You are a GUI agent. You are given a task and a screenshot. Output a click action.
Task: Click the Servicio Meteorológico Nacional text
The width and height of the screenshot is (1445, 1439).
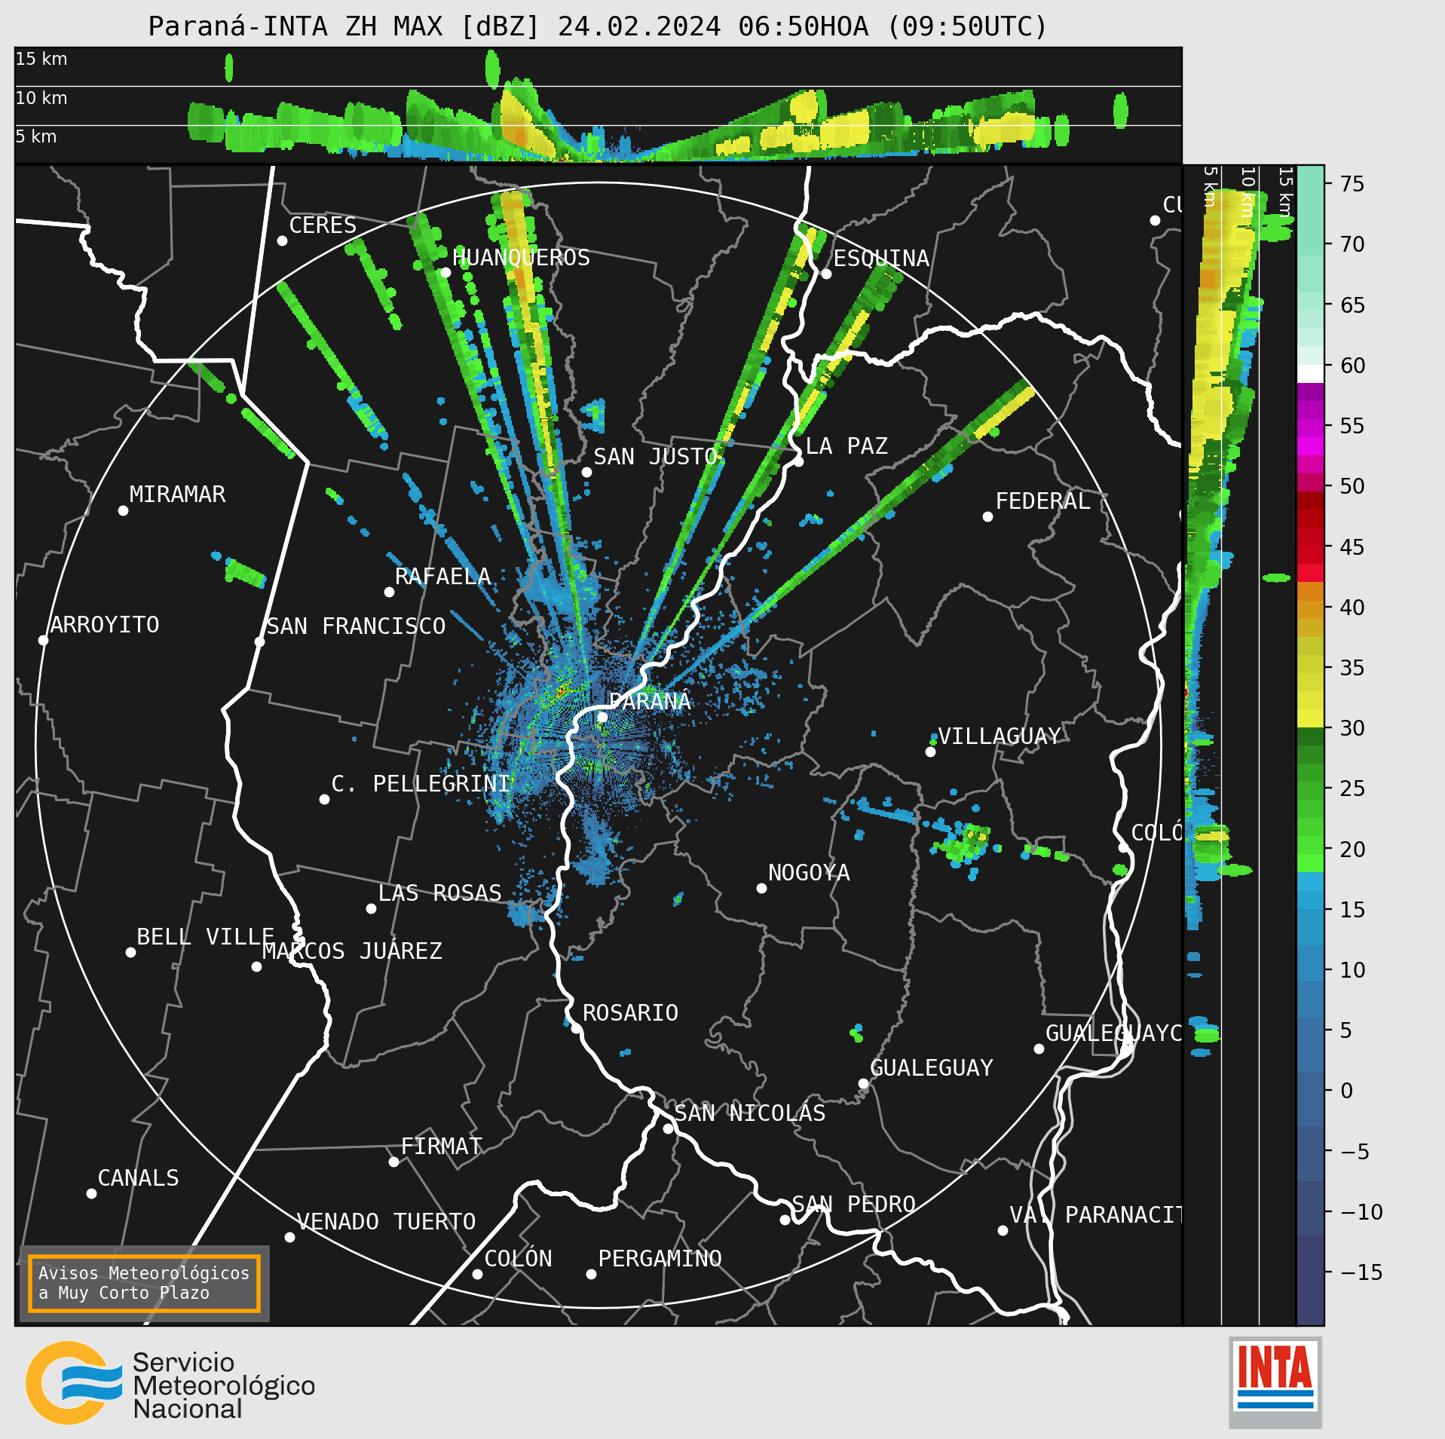tap(224, 1385)
